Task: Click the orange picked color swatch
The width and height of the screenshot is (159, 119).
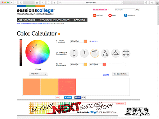Action: pyautogui.click(x=85, y=42)
